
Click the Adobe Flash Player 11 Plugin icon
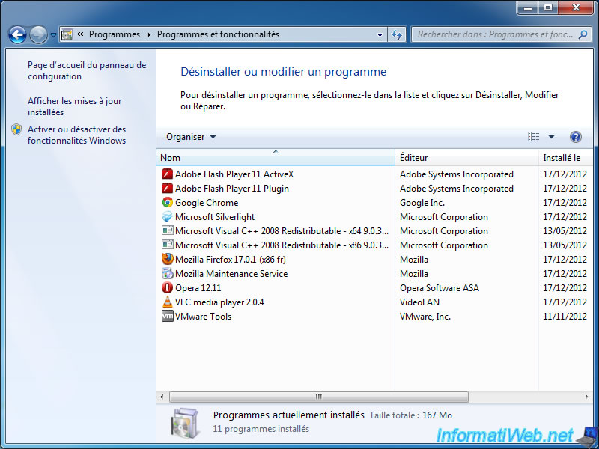click(x=167, y=189)
